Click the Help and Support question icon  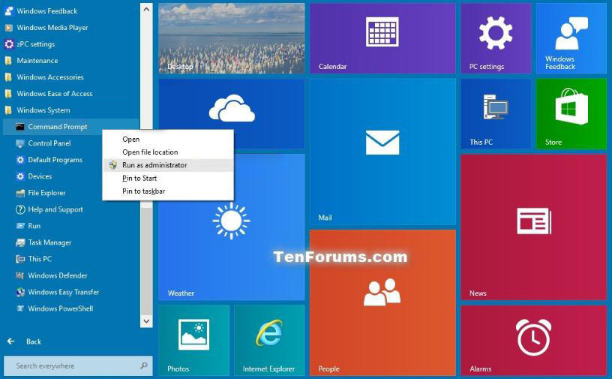coord(20,209)
